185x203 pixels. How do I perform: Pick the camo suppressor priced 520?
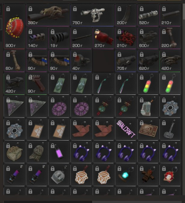pyautogui.click(x=148, y=15)
